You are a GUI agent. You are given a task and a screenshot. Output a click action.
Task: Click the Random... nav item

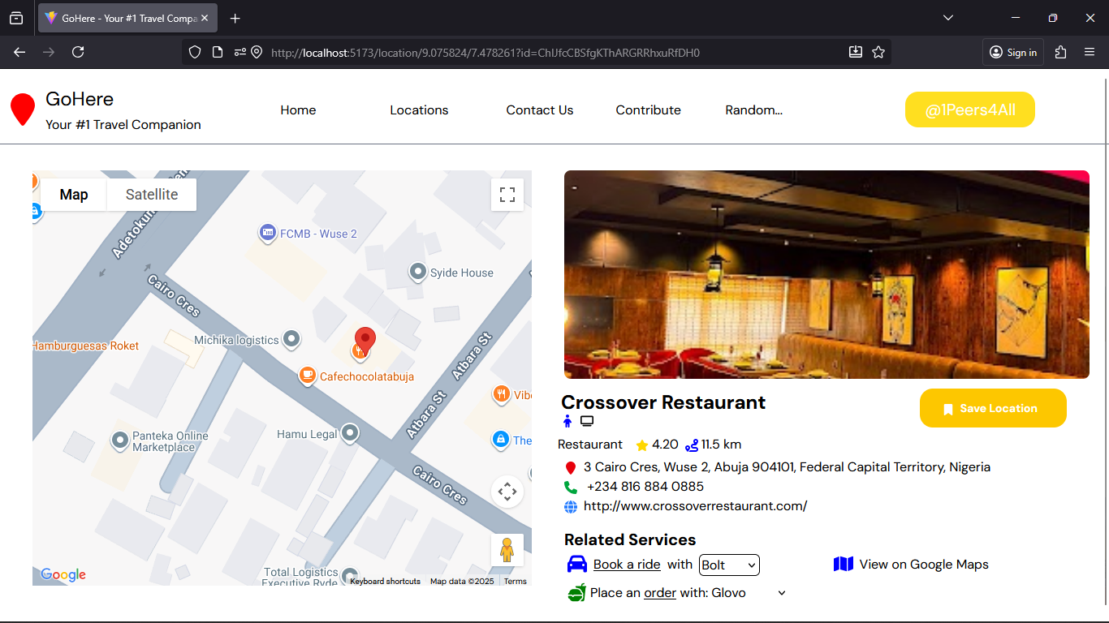point(754,110)
